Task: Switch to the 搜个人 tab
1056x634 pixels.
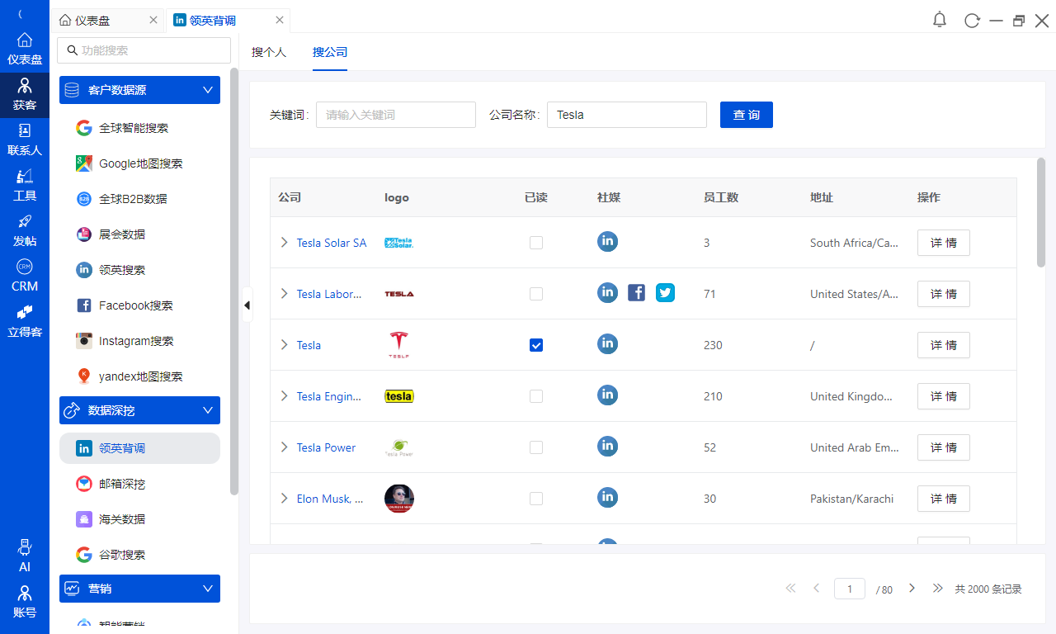Action: tap(269, 51)
